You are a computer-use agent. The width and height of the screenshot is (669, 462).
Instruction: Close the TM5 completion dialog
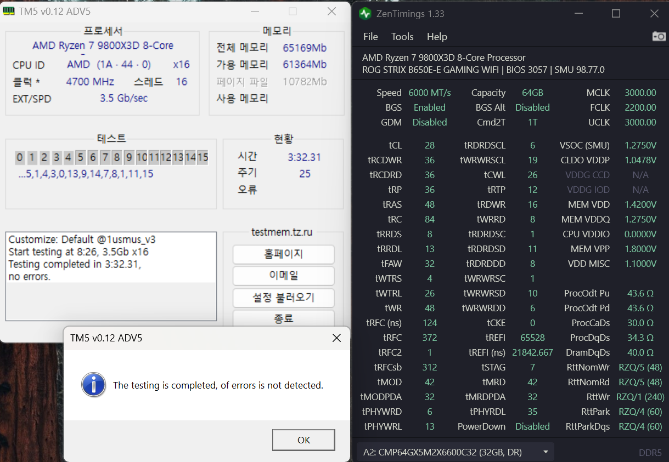(336, 338)
